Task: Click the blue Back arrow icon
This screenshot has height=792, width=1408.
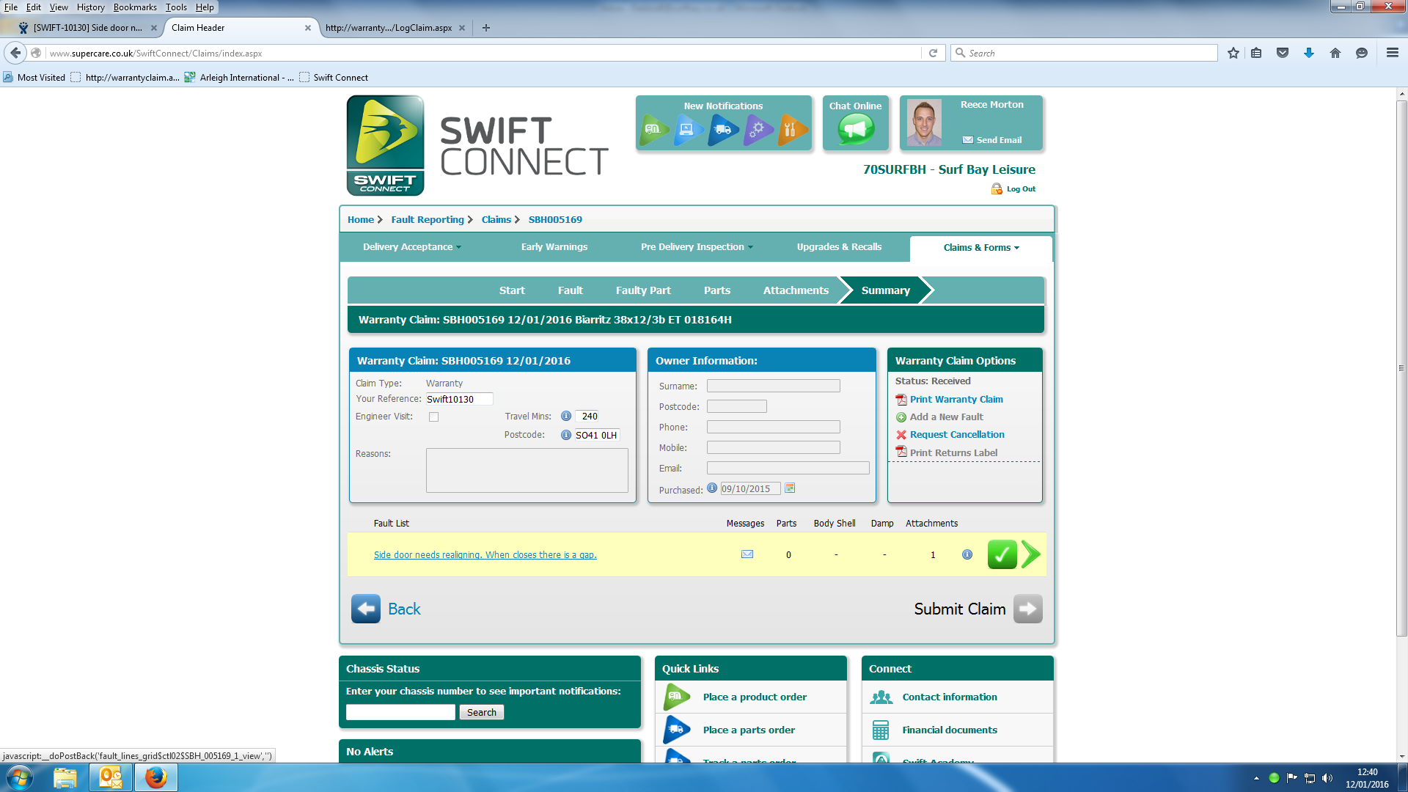Action: (x=365, y=609)
